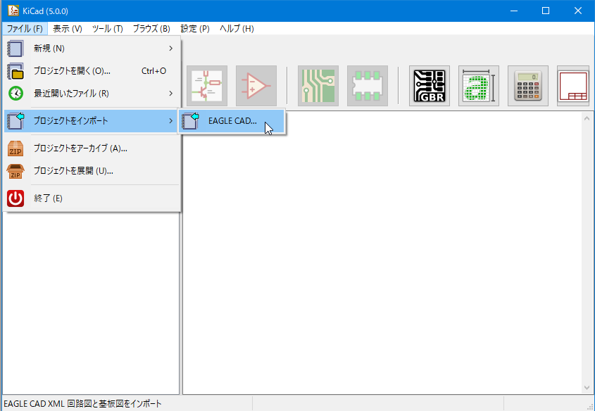Expand the 新規 (N) submenu arrow
The width and height of the screenshot is (595, 411).
pos(171,49)
